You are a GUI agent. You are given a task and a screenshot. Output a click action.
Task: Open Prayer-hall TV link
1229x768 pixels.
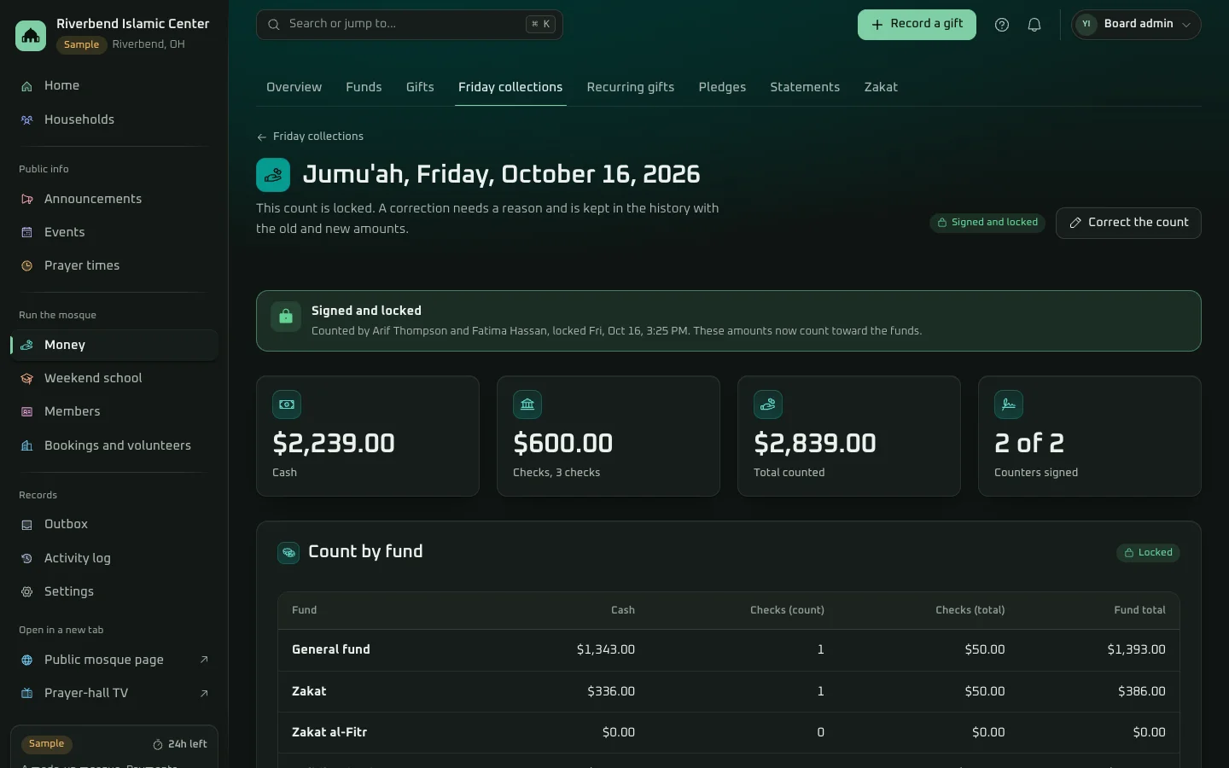(114, 693)
